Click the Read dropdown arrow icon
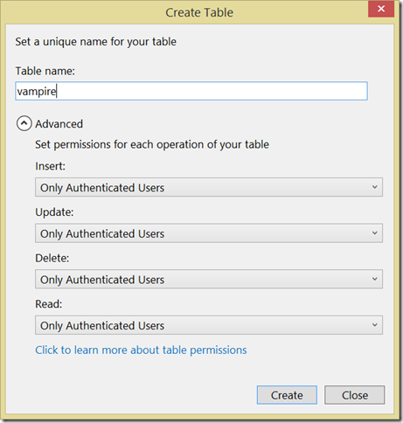 [x=375, y=325]
